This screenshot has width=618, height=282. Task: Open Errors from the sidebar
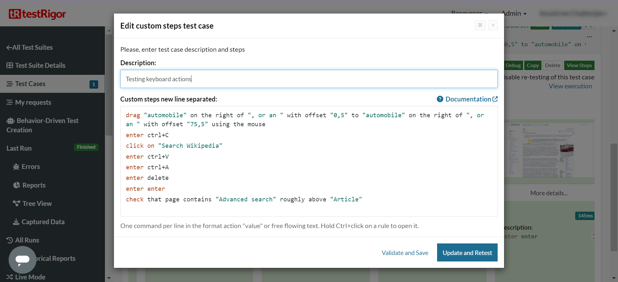[x=31, y=167]
